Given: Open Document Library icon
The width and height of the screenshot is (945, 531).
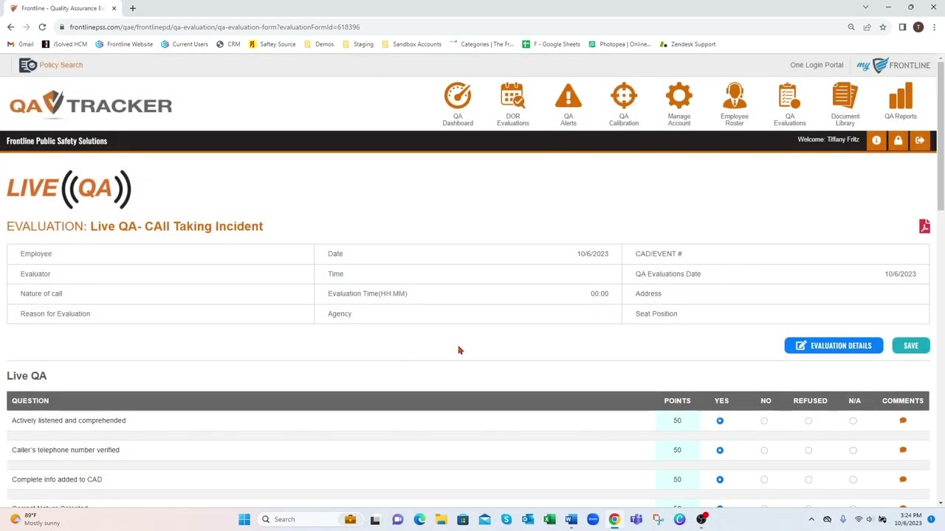Looking at the screenshot, I should pos(845,96).
